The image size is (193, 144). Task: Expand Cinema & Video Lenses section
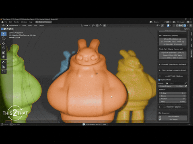(x=160, y=64)
